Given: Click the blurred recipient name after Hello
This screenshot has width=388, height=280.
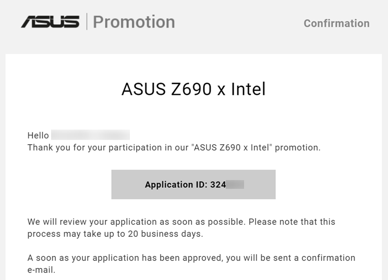Looking at the screenshot, I should pos(91,135).
